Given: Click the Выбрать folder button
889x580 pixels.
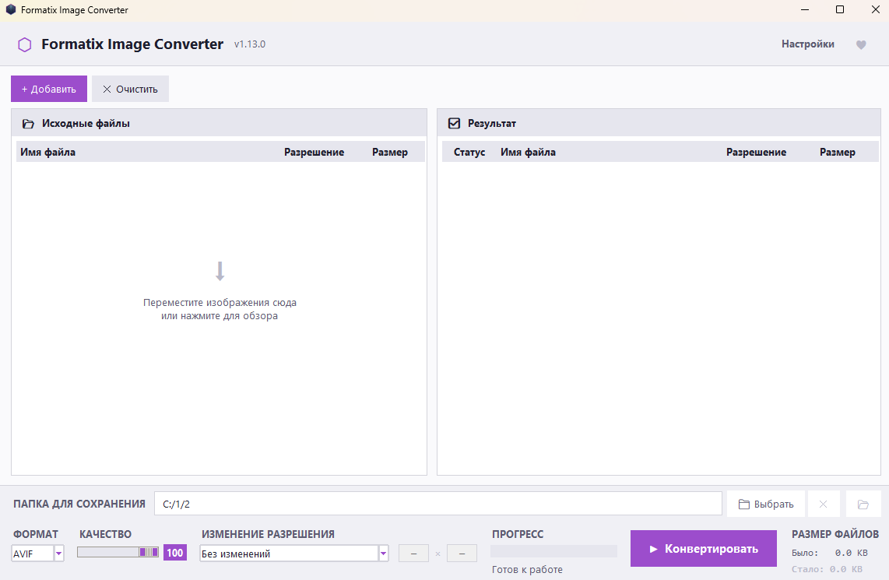Looking at the screenshot, I should coord(765,504).
